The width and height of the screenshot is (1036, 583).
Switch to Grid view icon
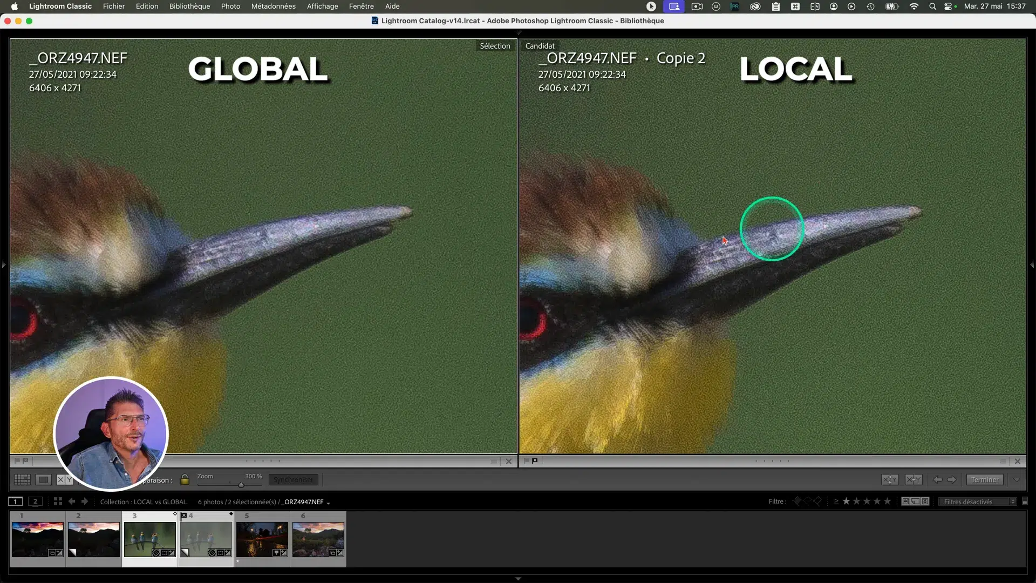point(22,479)
